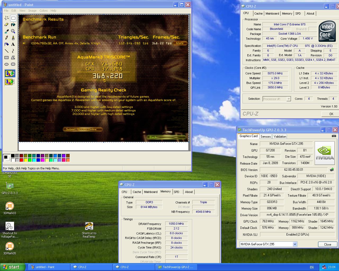The height and width of the screenshot is (271, 339).
Task: Click the GPU Name field NVIDIA GeForce GTX 295
Action: [x=286, y=144]
